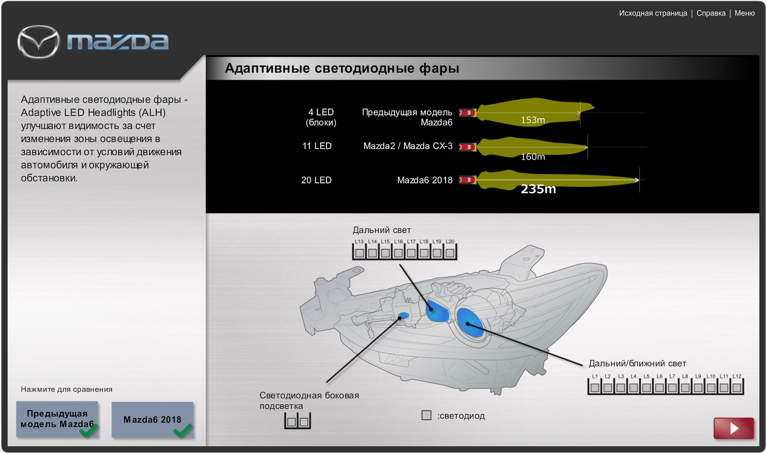Image resolution: width=767 pixels, height=454 pixels.
Task: Click the Светодиодная боковая подсветка label
Action: (309, 400)
